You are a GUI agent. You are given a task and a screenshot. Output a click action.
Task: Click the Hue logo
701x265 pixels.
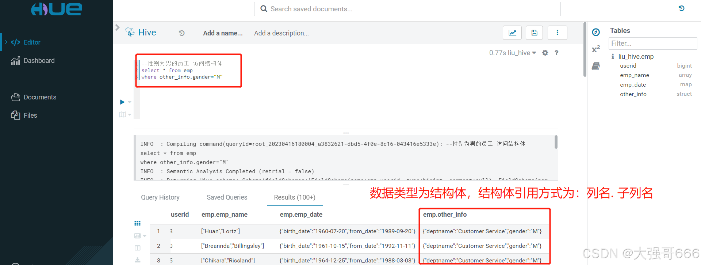[57, 9]
